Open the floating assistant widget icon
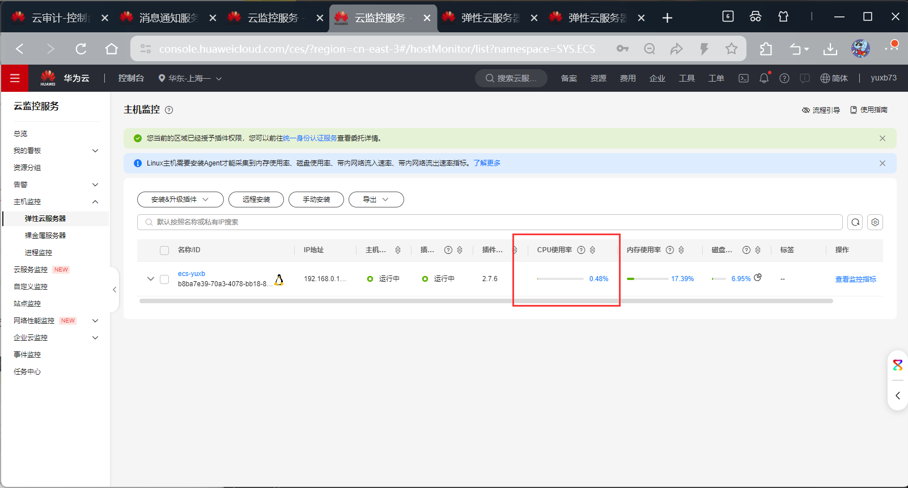This screenshot has width=908, height=488. 898,365
